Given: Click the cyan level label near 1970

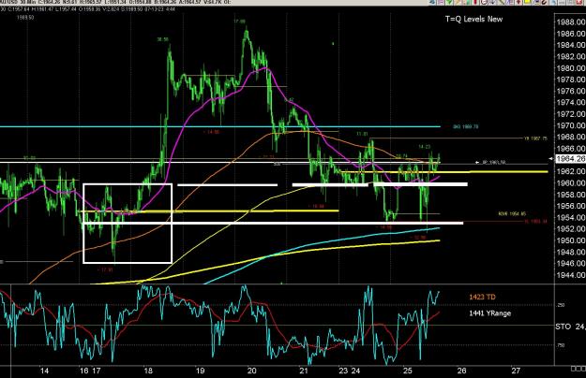Looking at the screenshot, I should point(466,126).
